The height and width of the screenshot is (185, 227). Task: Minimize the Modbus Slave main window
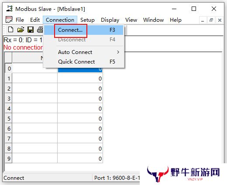pyautogui.click(x=174, y=9)
